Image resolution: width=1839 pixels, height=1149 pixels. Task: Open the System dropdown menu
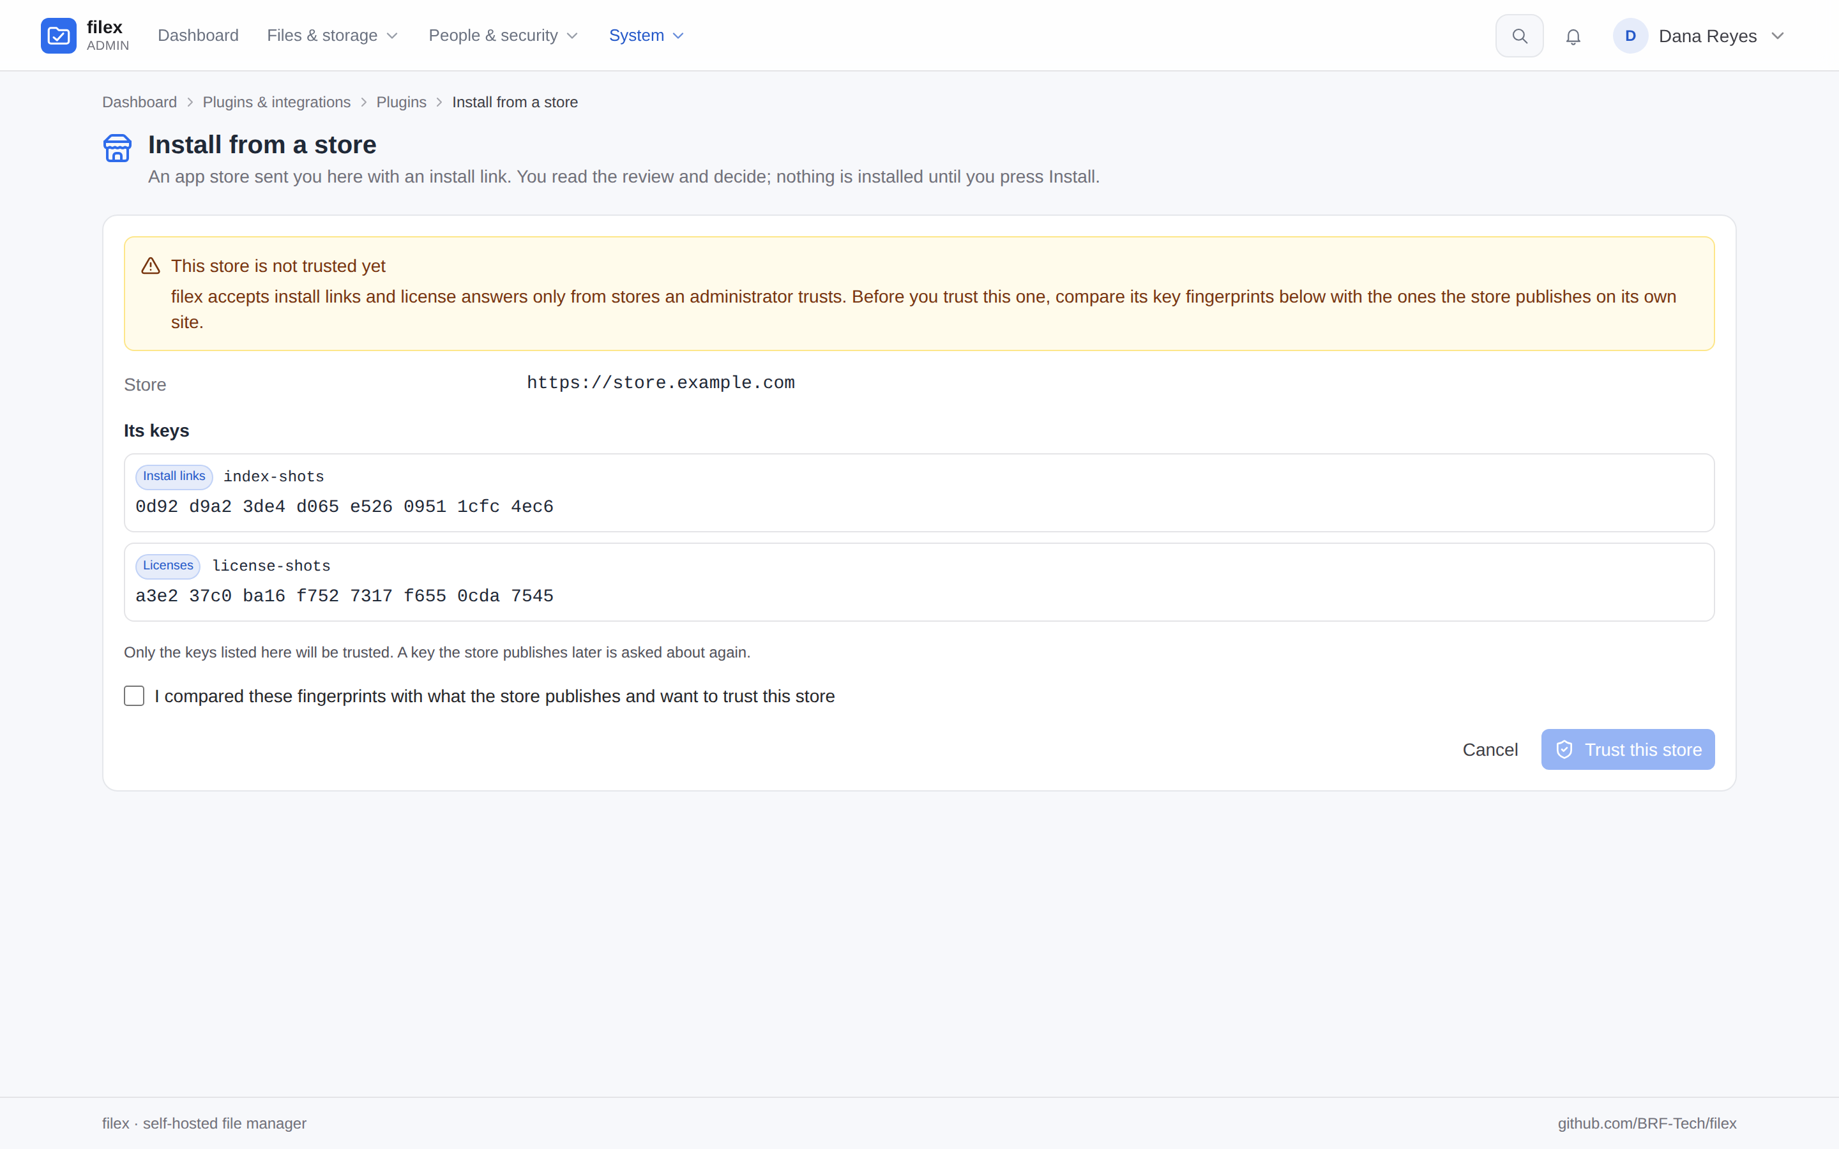click(647, 36)
